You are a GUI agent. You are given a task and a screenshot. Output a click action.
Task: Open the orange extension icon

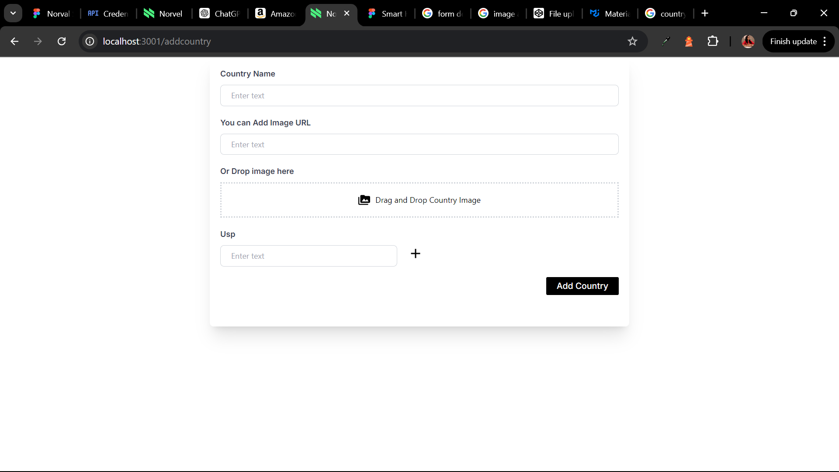pyautogui.click(x=689, y=41)
